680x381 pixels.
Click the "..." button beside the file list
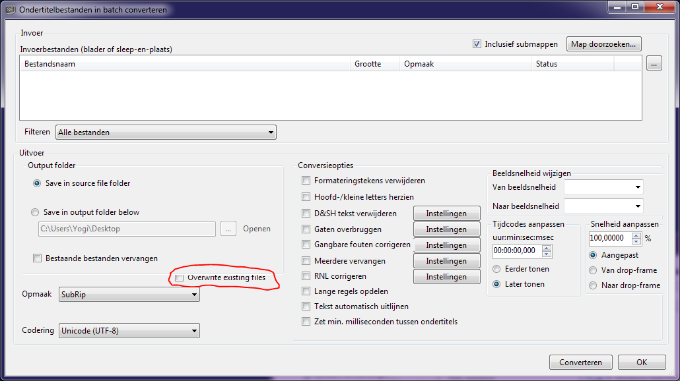[x=654, y=63]
